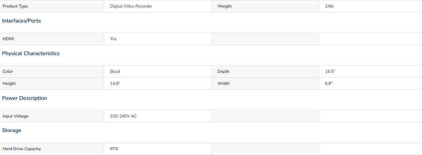Click the Product Type label cell
The width and height of the screenshot is (422, 155).
pos(52,6)
